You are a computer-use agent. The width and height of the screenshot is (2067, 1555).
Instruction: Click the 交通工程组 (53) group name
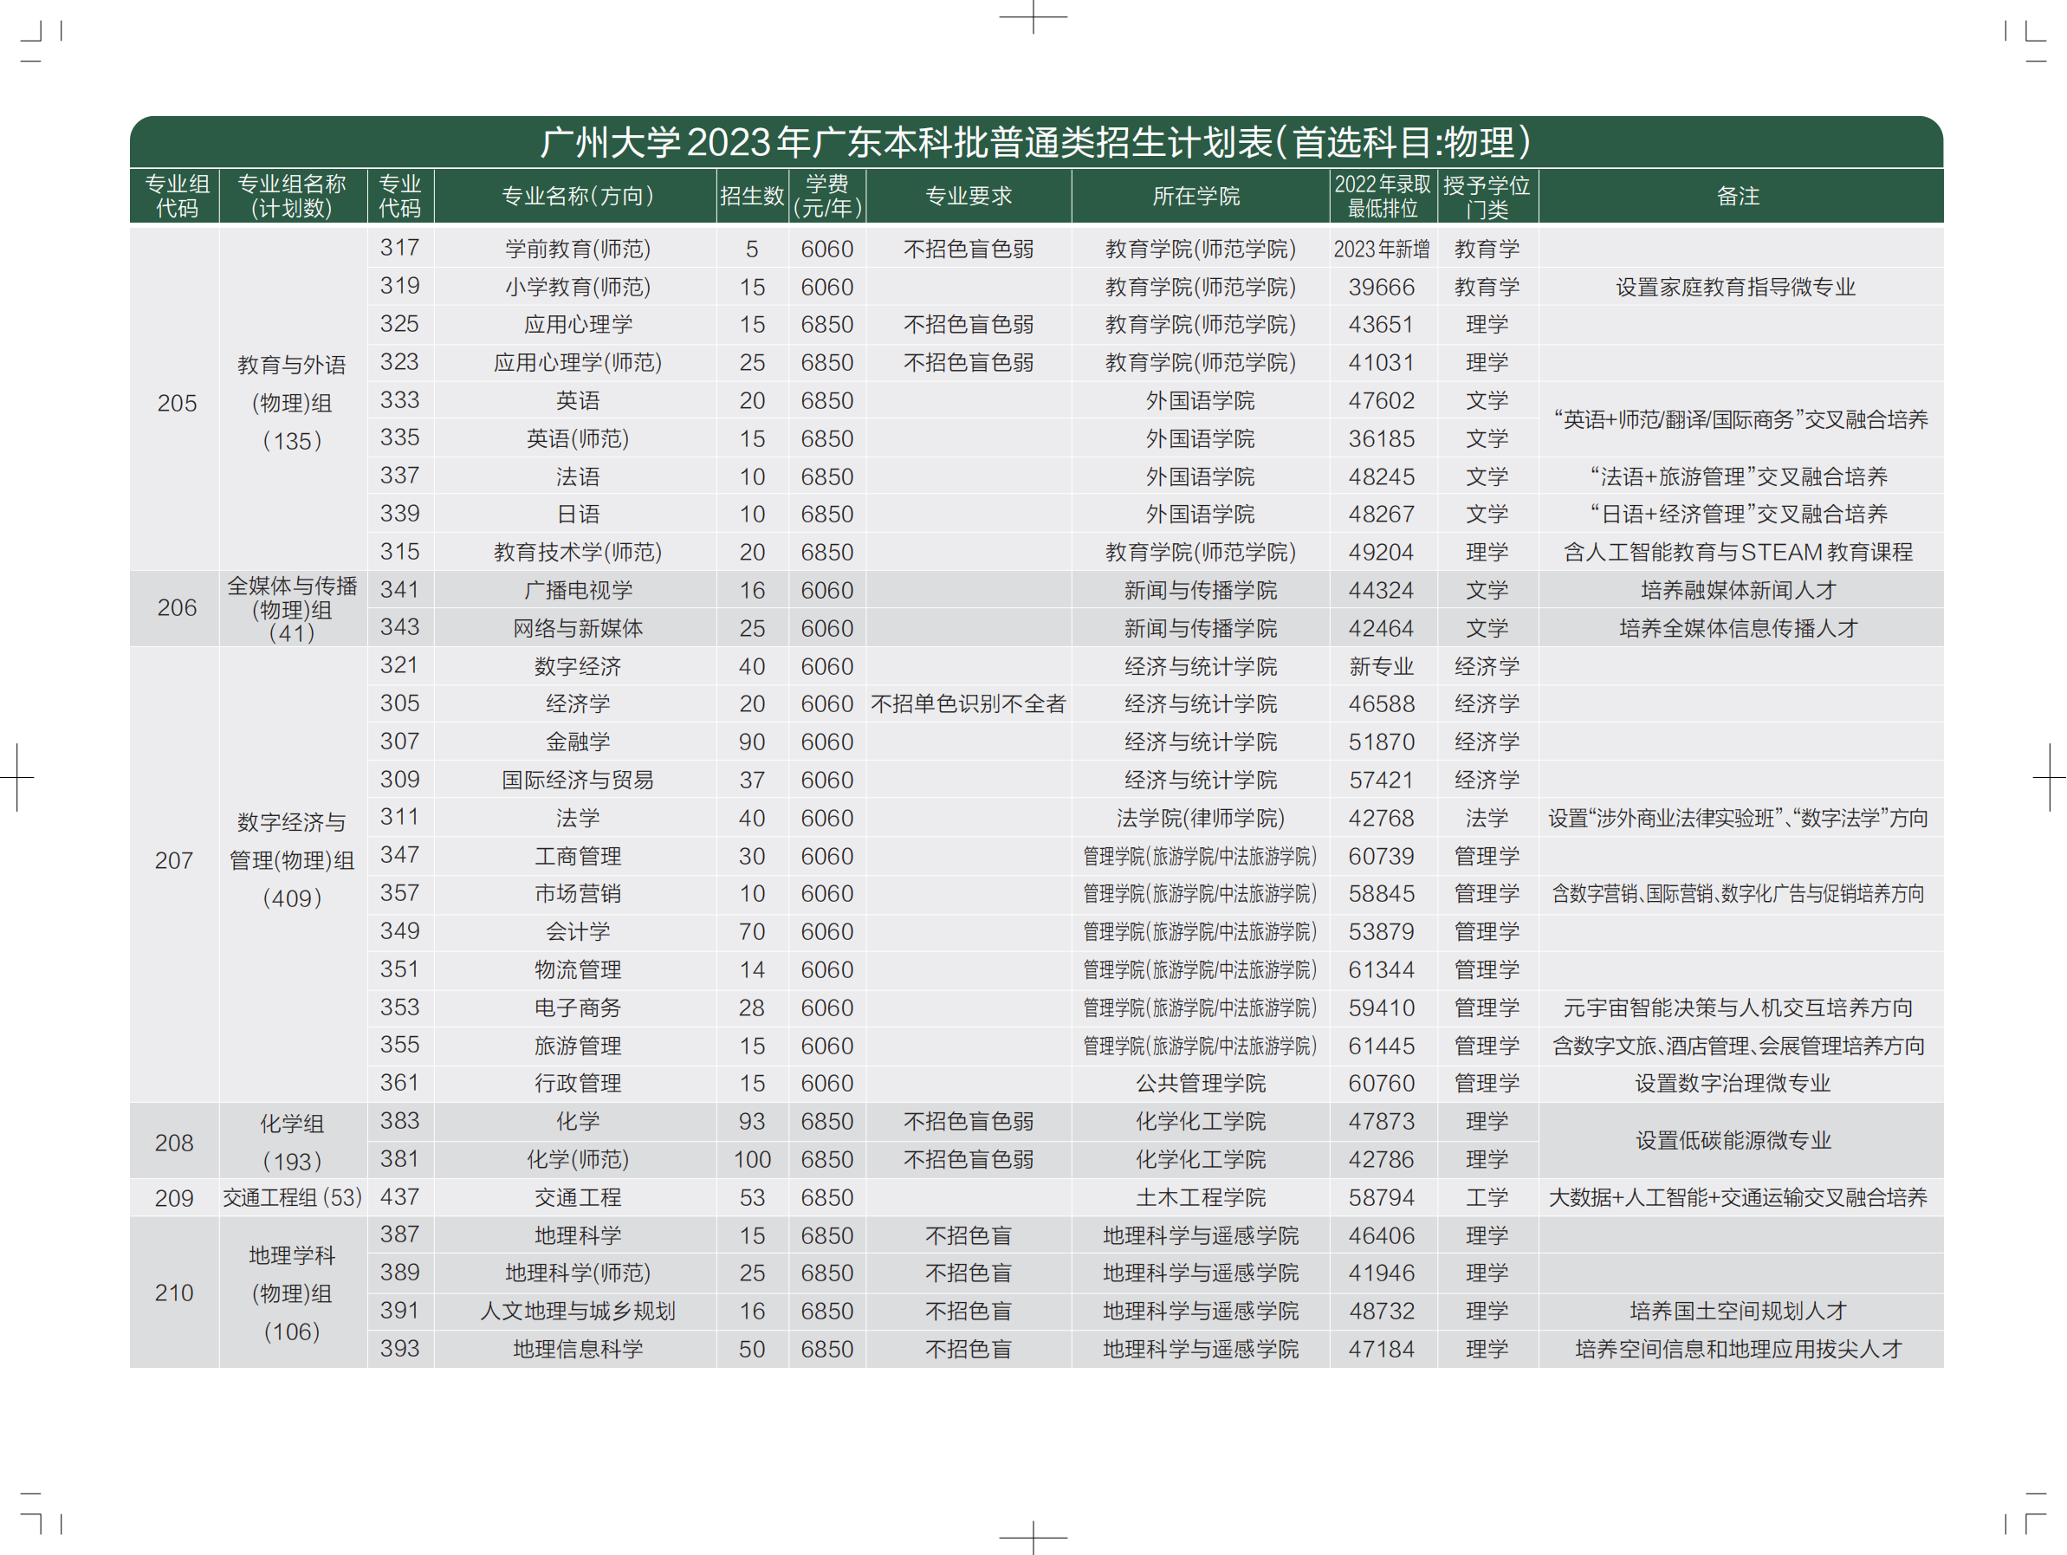click(x=292, y=1197)
